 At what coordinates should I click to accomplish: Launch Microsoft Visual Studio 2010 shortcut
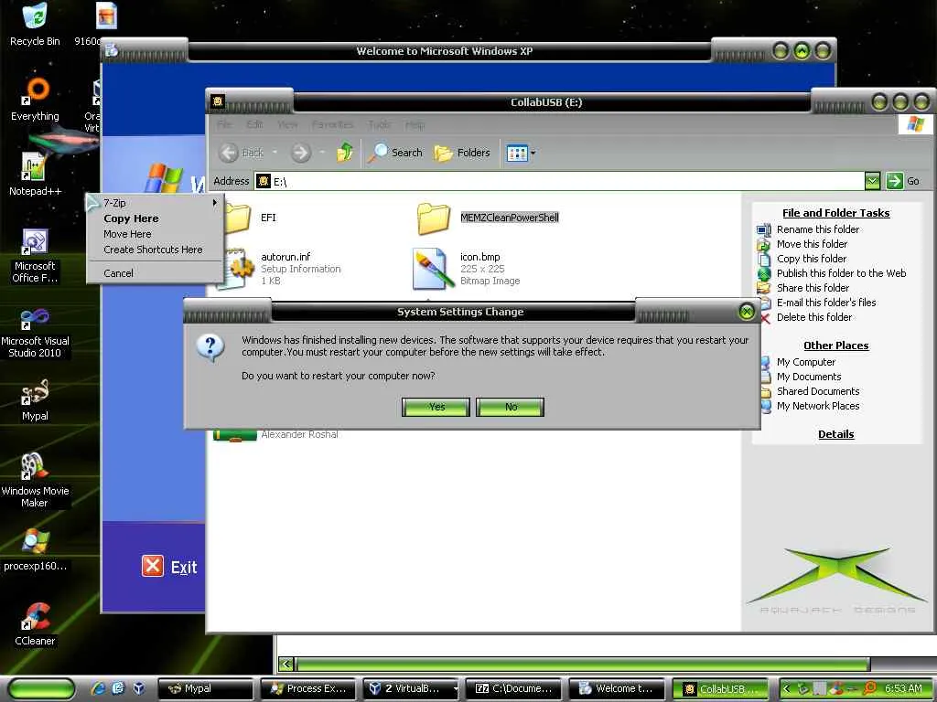pos(35,333)
